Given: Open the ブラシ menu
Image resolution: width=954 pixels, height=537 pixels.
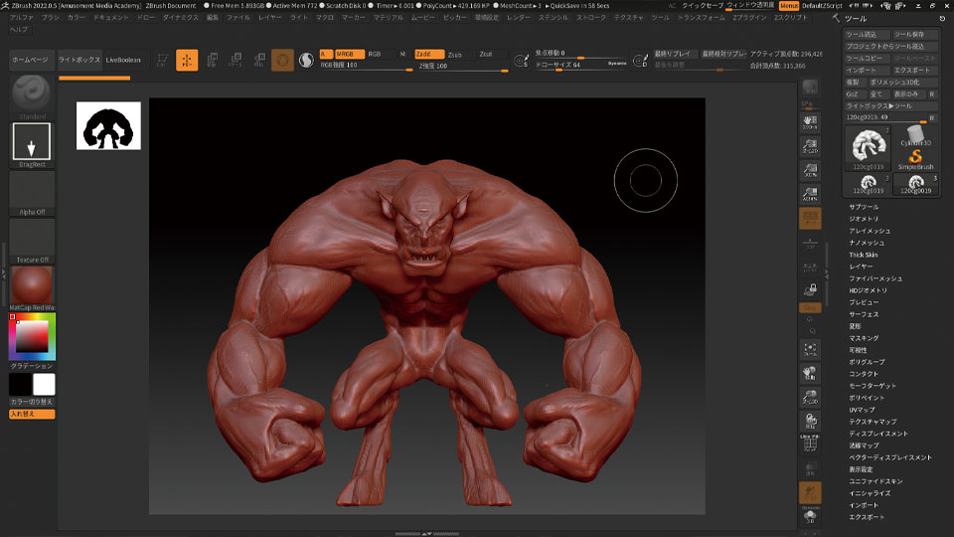Looking at the screenshot, I should (51, 18).
